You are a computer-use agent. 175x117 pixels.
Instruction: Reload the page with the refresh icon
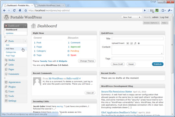pos(14,10)
